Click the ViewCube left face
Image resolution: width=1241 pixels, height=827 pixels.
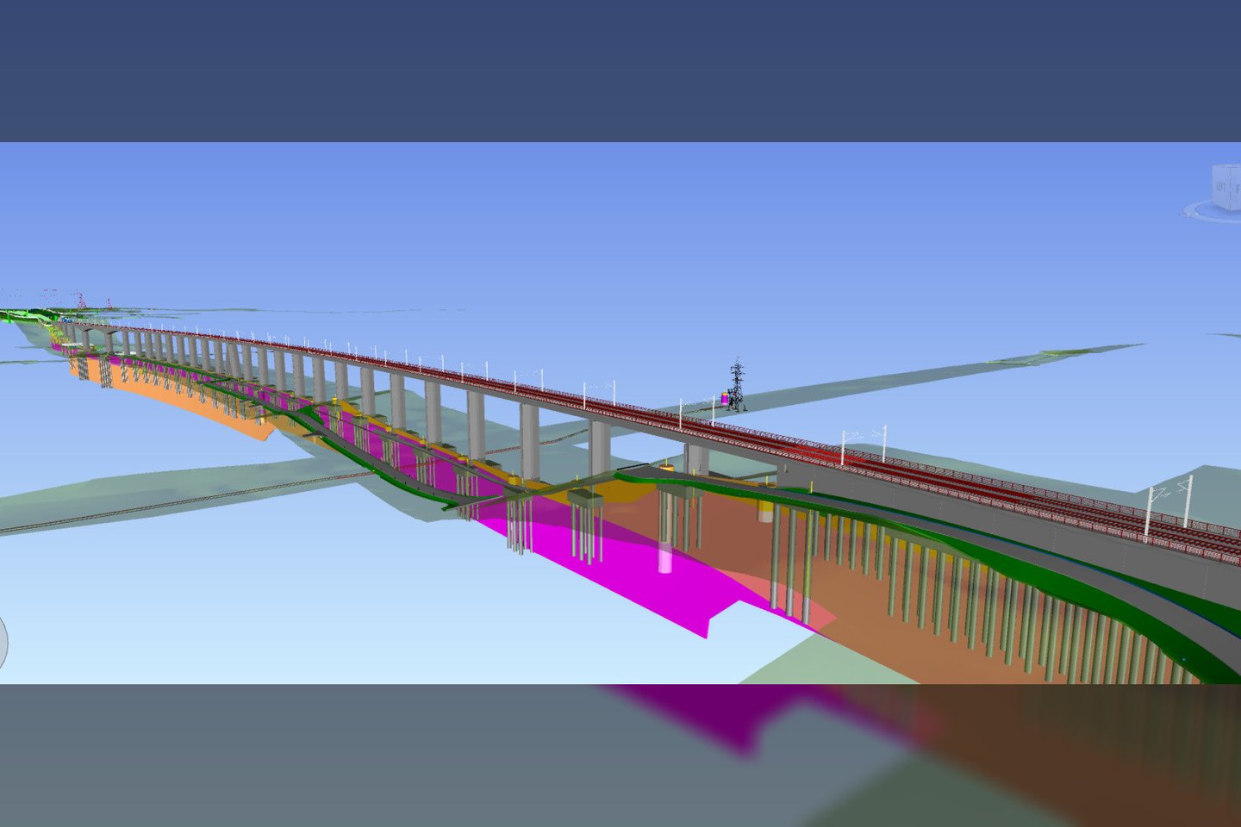click(x=1221, y=186)
